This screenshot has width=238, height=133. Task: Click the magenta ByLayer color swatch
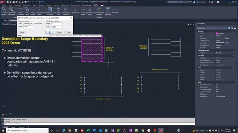(217, 34)
